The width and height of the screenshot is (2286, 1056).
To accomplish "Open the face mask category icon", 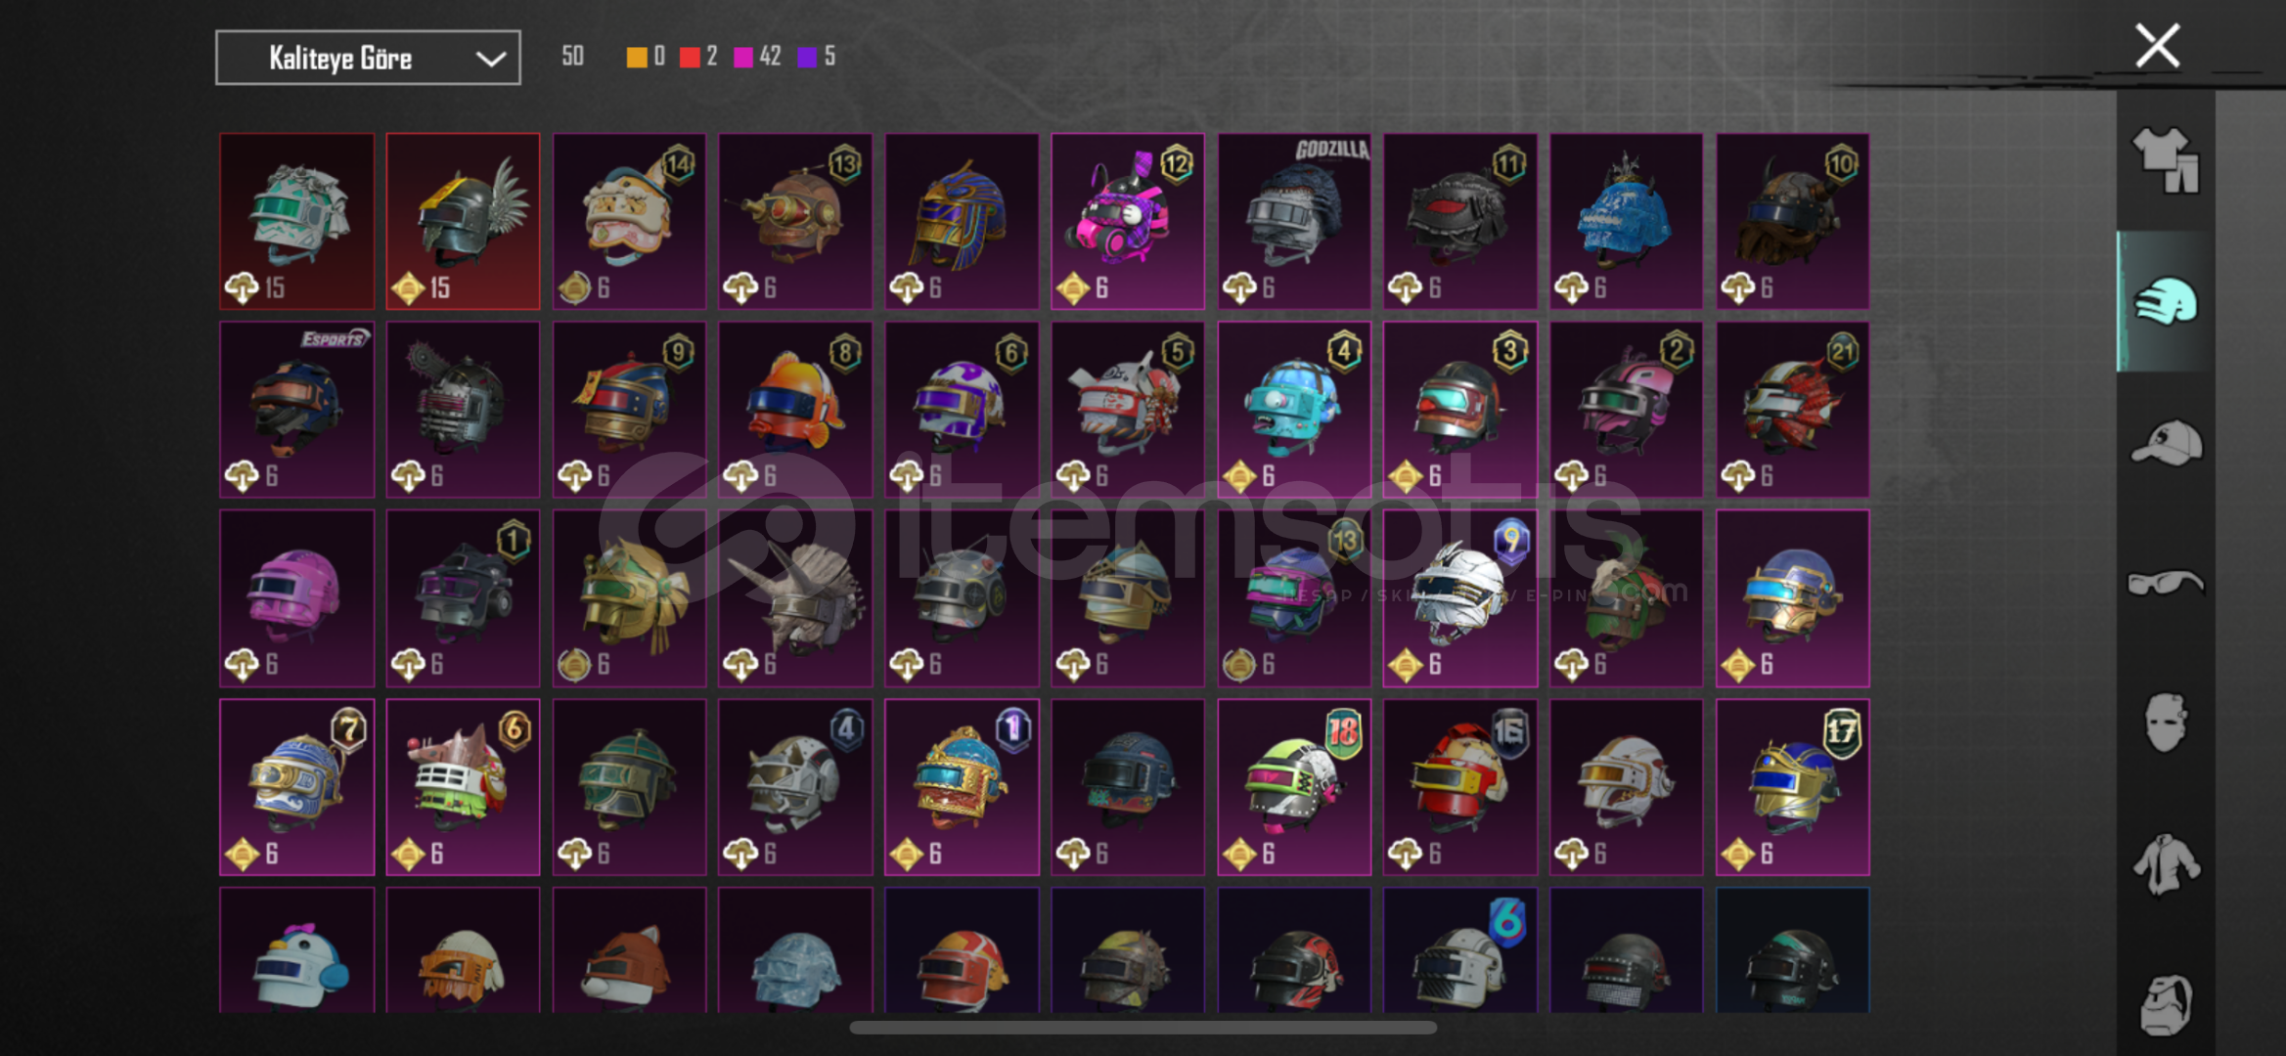I will (2166, 723).
